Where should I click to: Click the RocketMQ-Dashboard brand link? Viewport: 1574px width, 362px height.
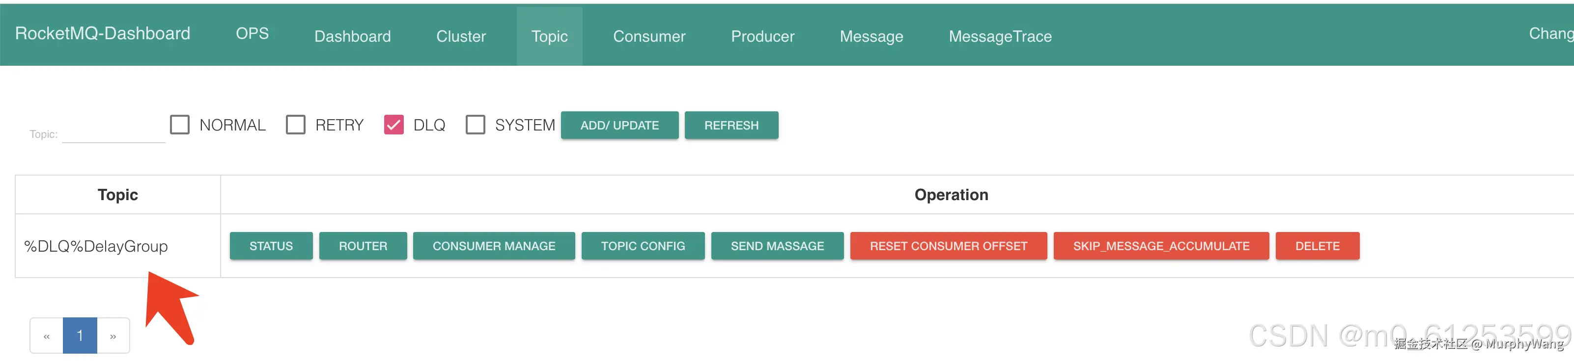(103, 33)
